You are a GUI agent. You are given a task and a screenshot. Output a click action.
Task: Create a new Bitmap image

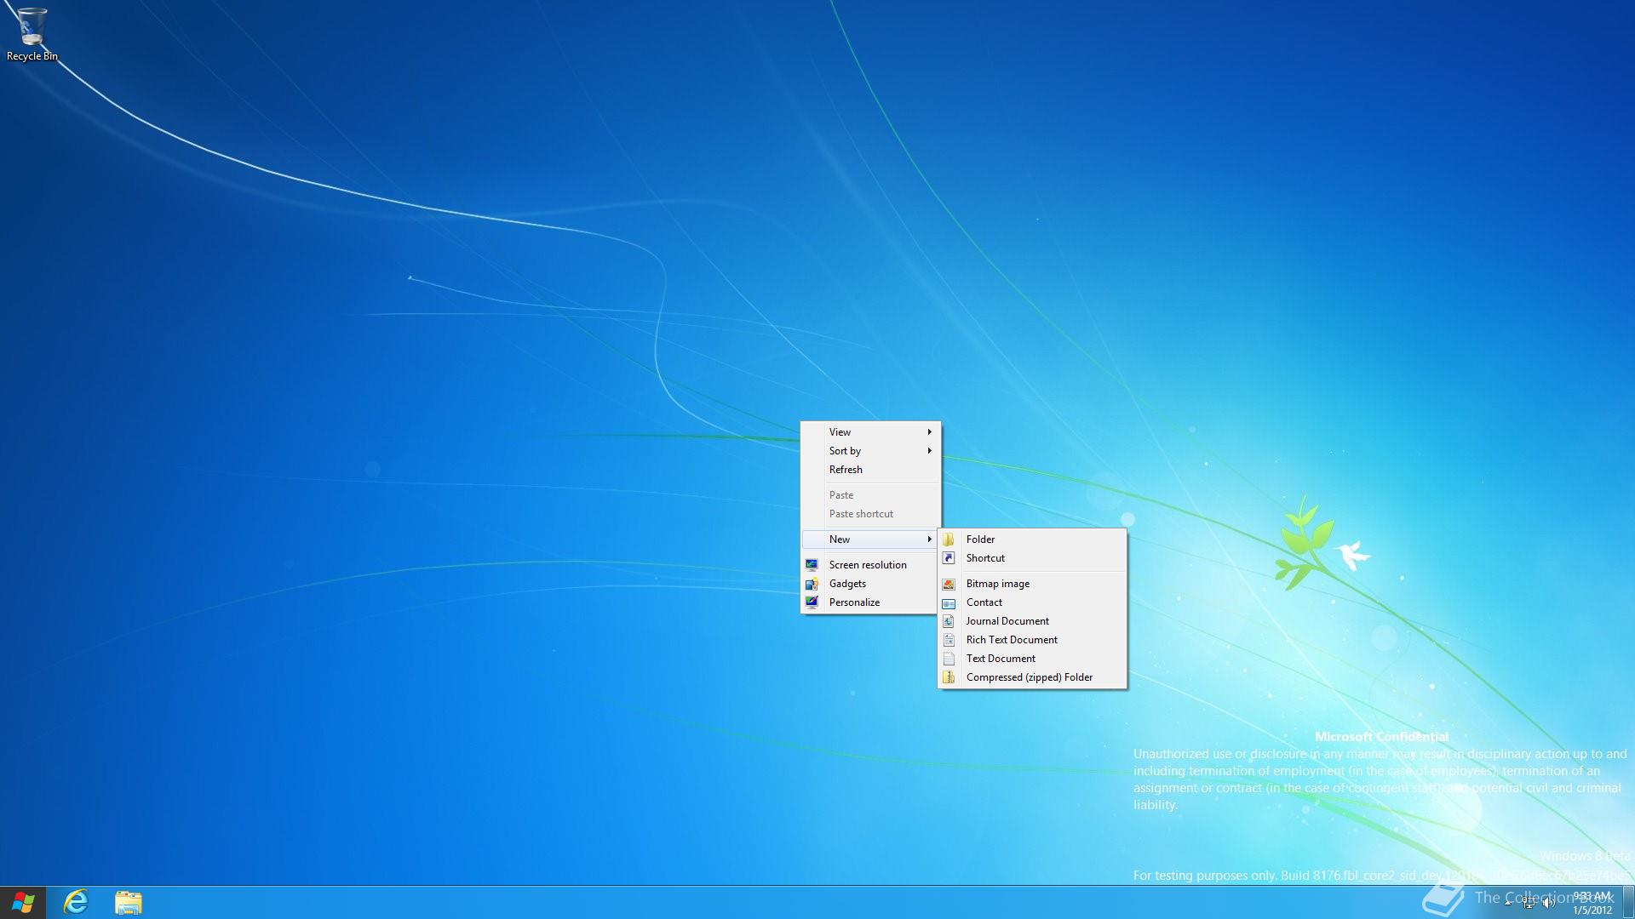pyautogui.click(x=1032, y=584)
